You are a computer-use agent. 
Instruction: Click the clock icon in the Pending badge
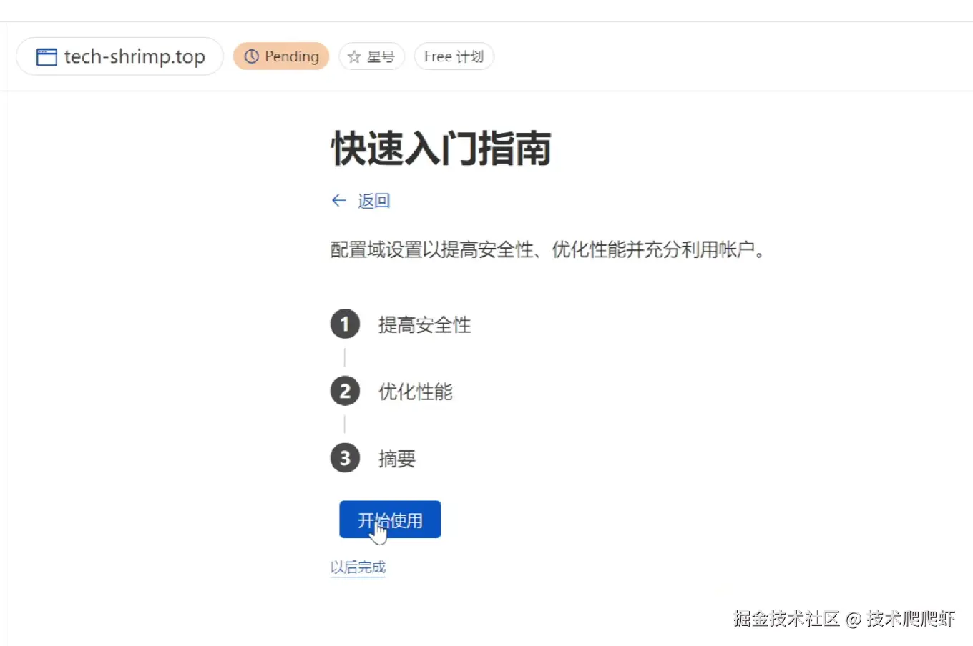[251, 56]
